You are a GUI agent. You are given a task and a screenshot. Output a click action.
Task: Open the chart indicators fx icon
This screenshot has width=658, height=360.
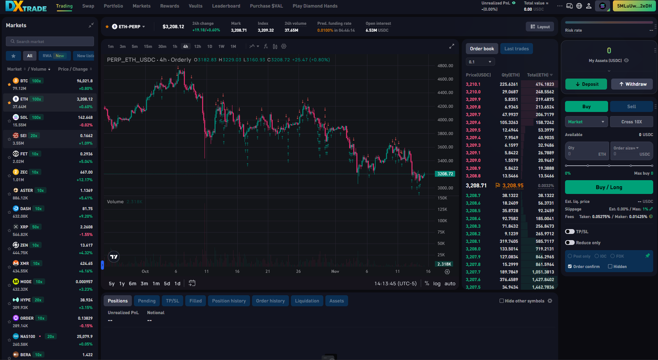point(266,46)
